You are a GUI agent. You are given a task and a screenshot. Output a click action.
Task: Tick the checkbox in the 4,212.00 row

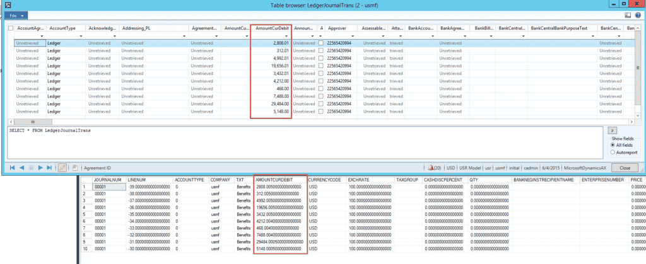pos(321,81)
